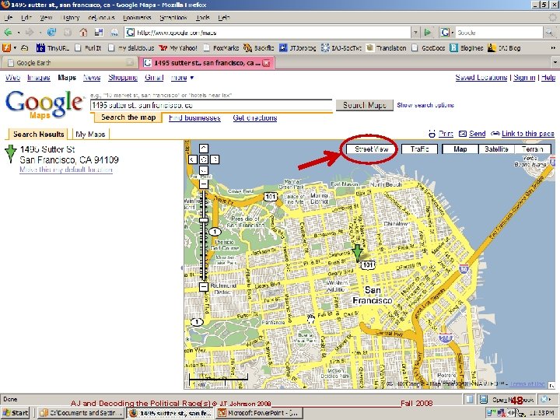Click the Firefox forward arrow button

click(x=30, y=33)
